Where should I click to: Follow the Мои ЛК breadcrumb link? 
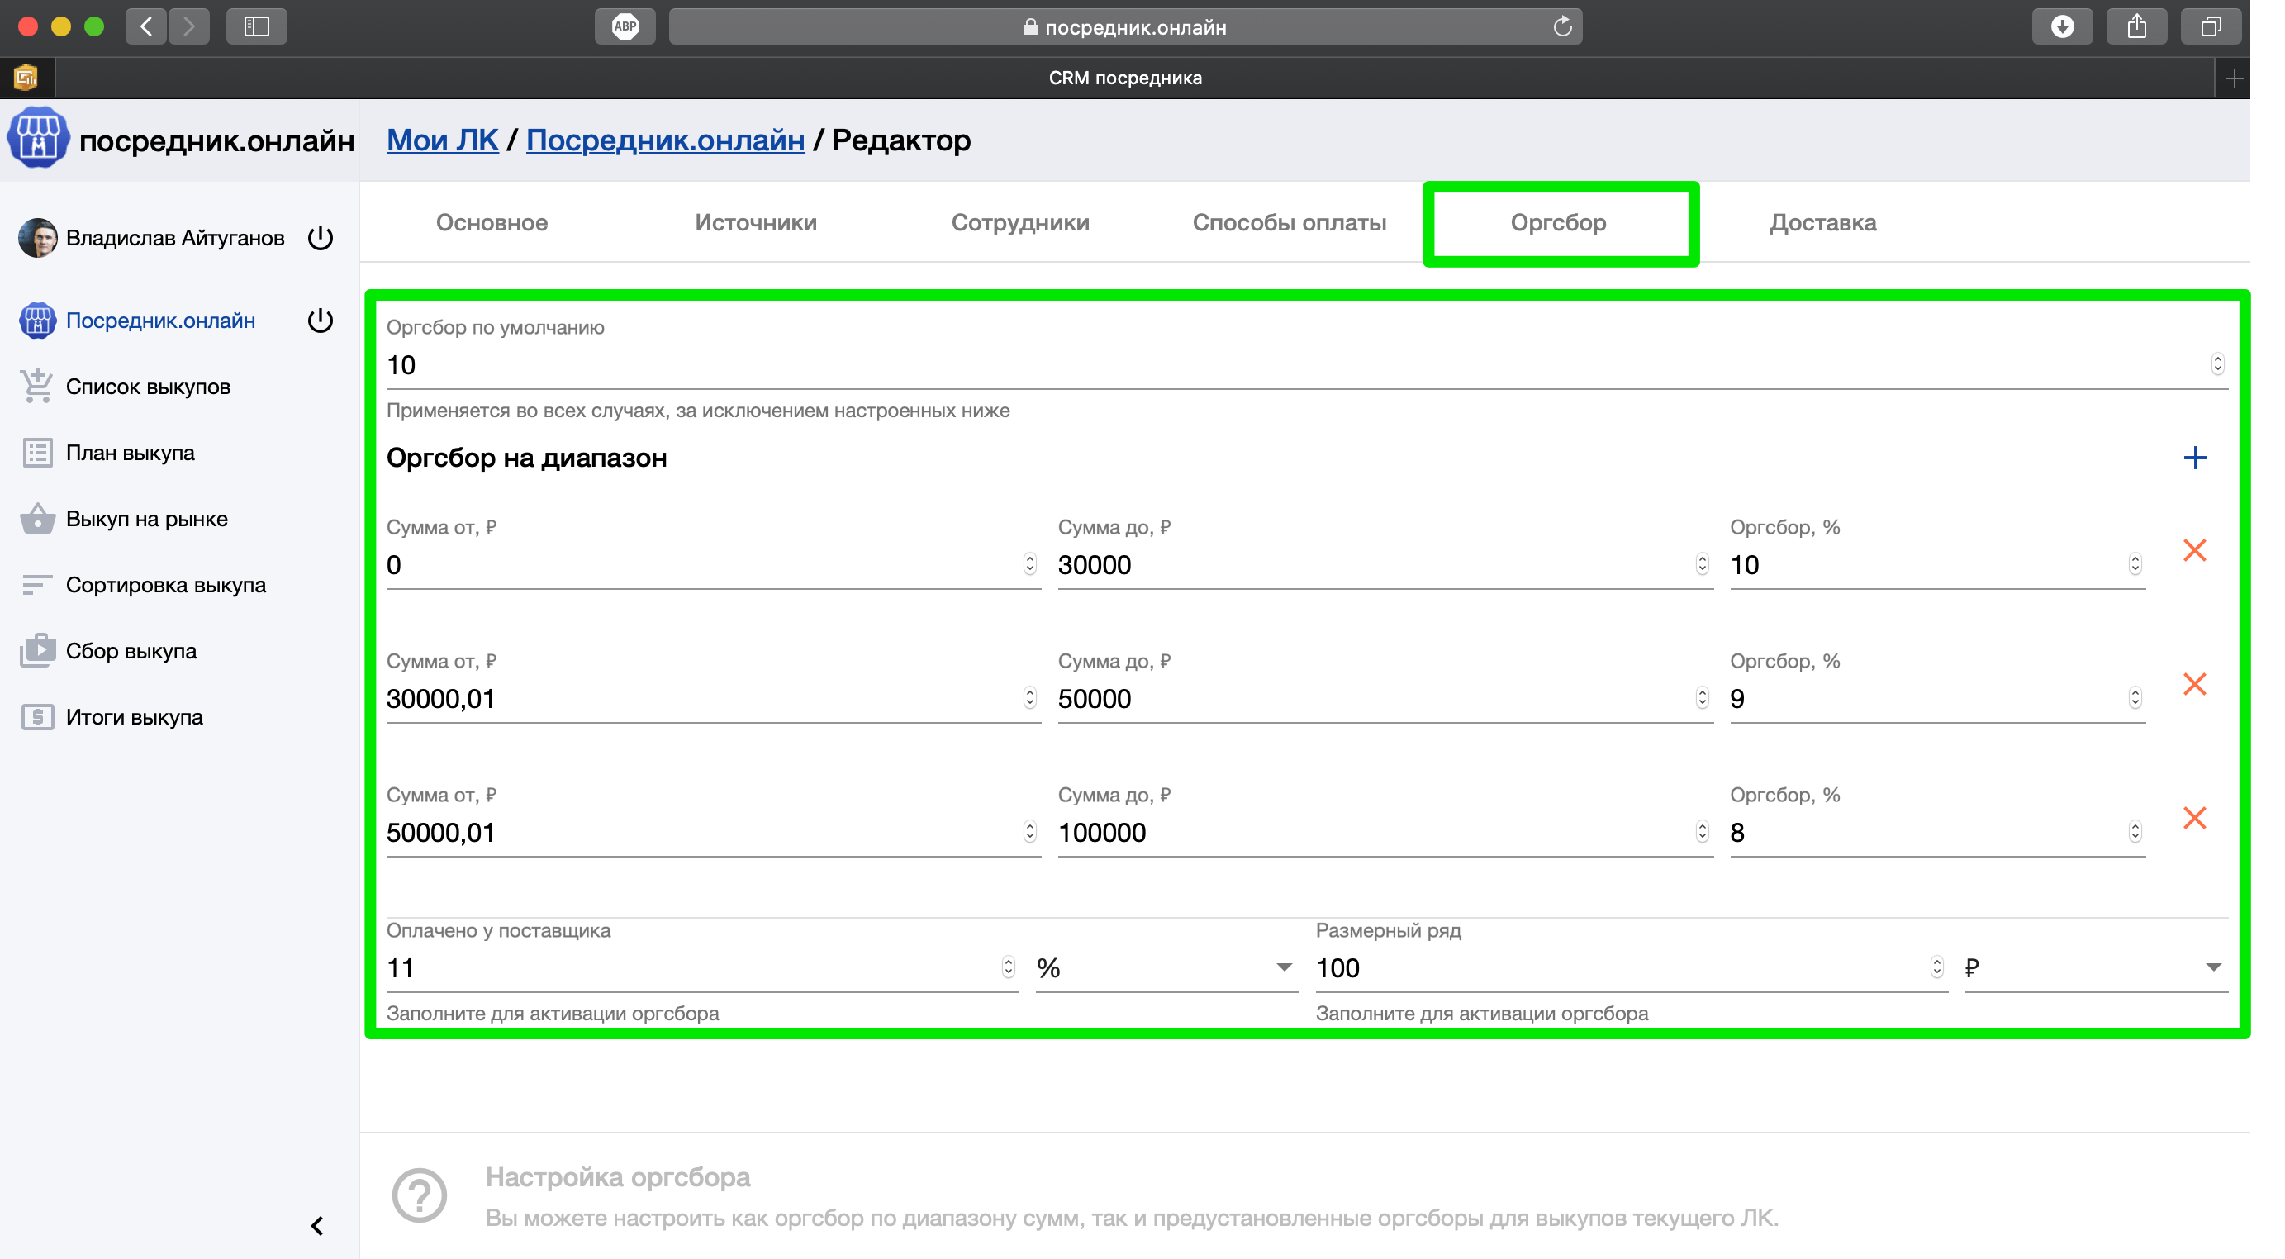click(442, 140)
